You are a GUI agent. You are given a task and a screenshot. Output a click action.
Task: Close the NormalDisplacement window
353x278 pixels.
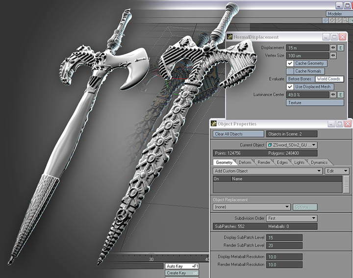343,37
